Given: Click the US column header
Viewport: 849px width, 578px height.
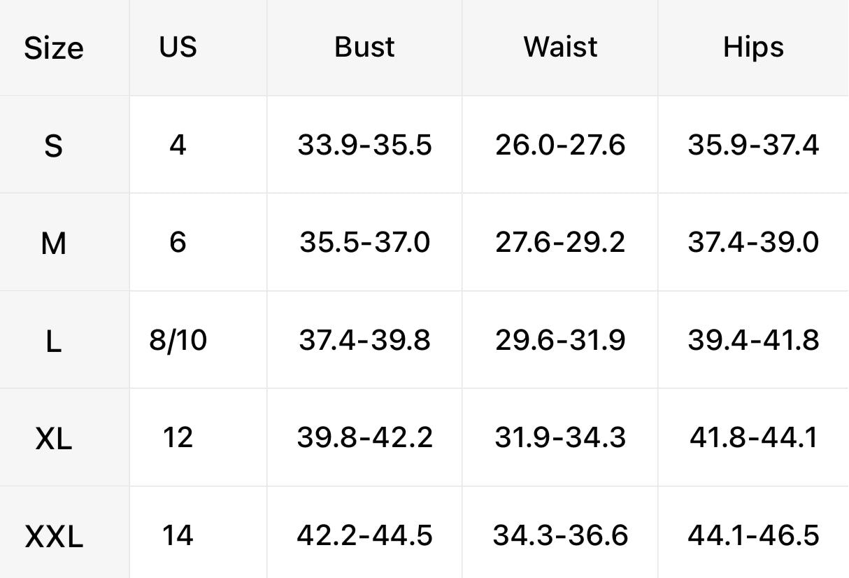Looking at the screenshot, I should tap(178, 47).
